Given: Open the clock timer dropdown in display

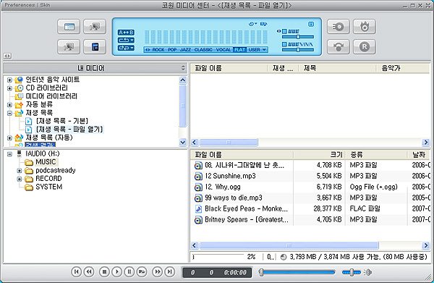Looking at the screenshot, I should pos(252,24).
